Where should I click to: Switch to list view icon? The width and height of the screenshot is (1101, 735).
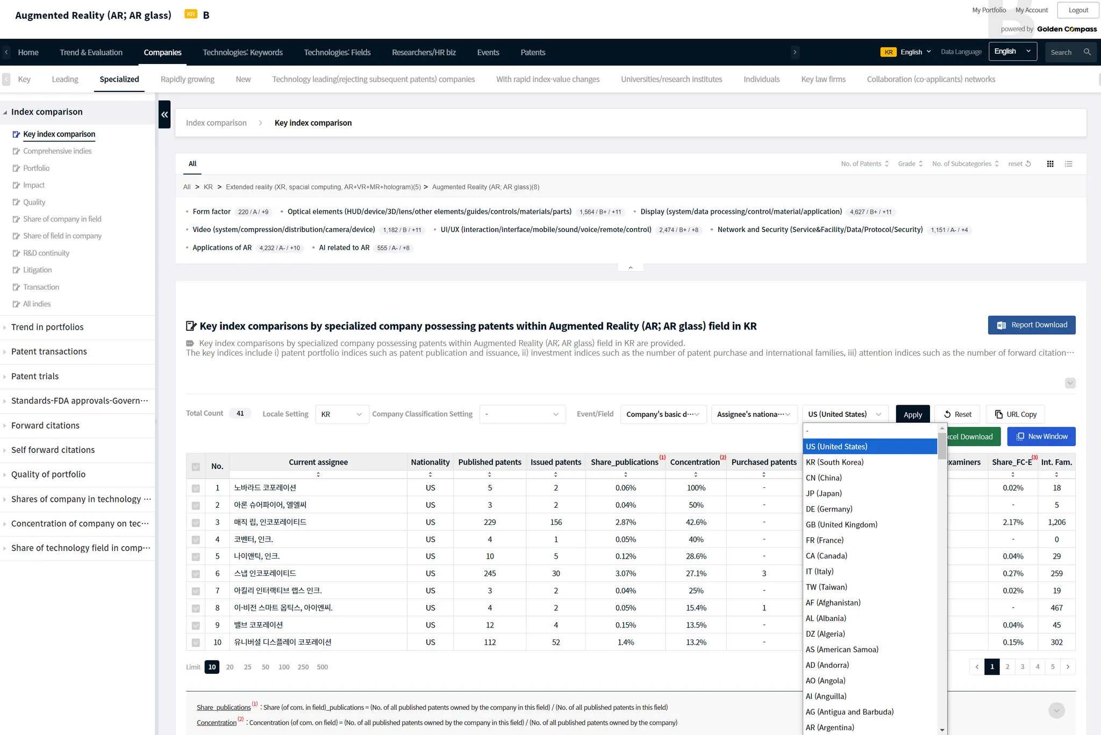pyautogui.click(x=1069, y=164)
